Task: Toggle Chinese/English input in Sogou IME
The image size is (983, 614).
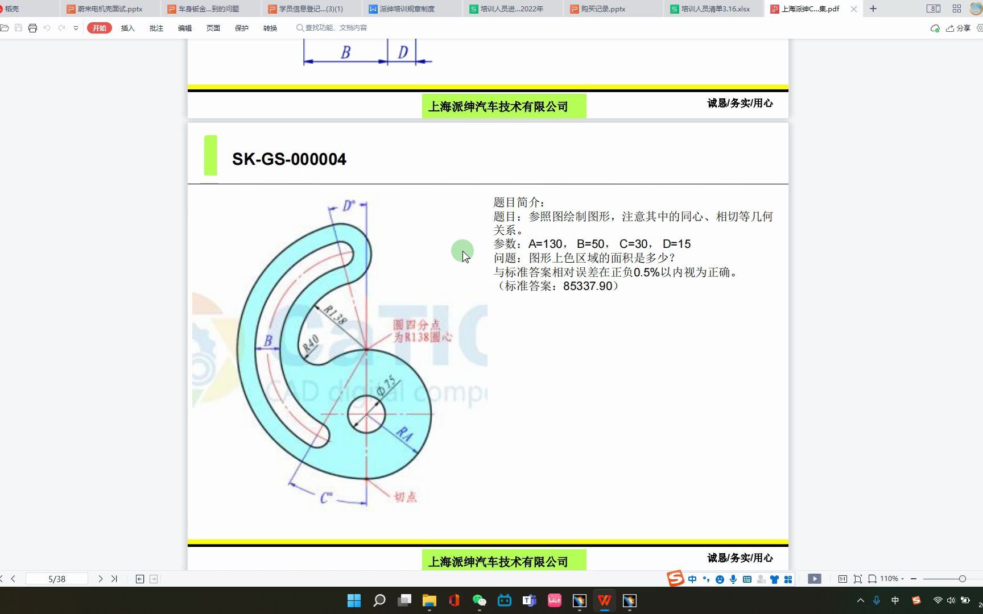Action: (692, 579)
